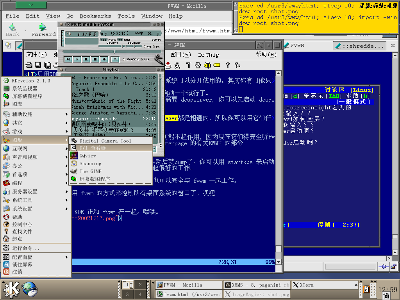Open the Back history dropdown arrow in Mozilla
Viewport: 400px width, 300px height.
pyautogui.click(x=25, y=30)
